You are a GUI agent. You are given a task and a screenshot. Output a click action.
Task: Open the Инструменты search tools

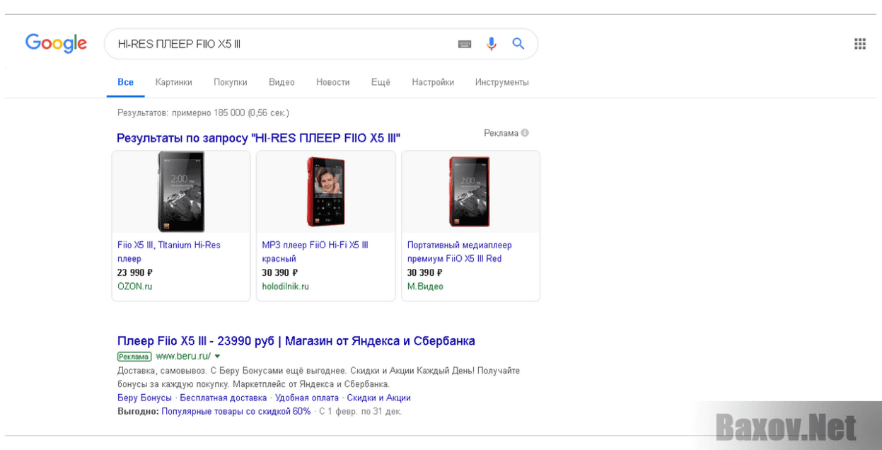point(501,82)
